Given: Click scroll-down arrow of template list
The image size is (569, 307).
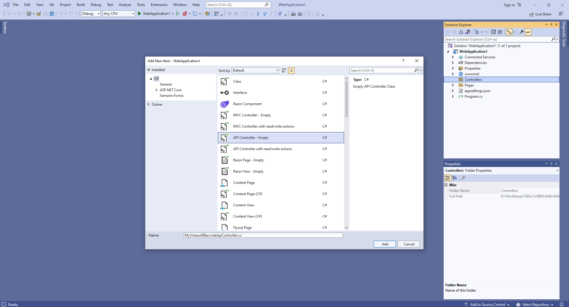Looking at the screenshot, I should pos(346,228).
